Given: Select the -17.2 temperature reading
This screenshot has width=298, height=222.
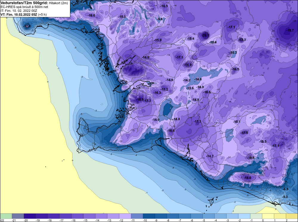Looking at the screenshot, I should (164, 89).
